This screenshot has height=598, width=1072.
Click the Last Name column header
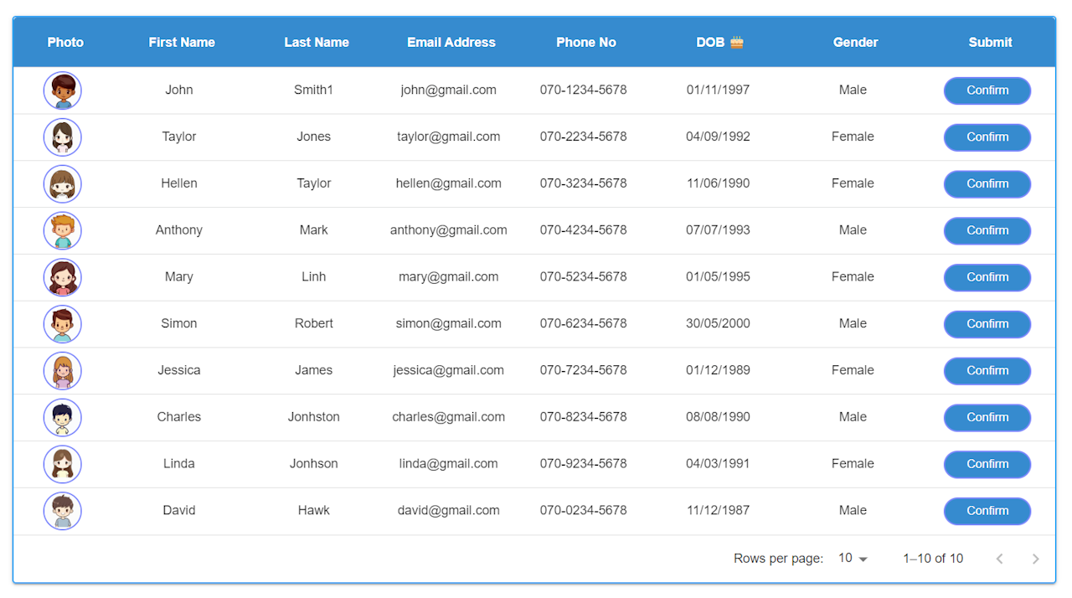click(317, 42)
